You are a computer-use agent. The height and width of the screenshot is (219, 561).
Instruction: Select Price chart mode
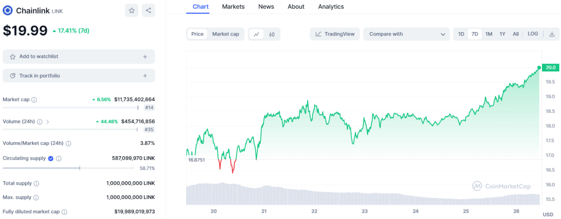197,34
